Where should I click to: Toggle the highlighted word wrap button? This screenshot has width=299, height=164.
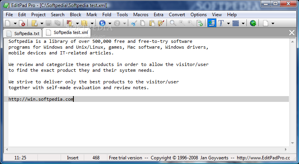(x=212, y=23)
